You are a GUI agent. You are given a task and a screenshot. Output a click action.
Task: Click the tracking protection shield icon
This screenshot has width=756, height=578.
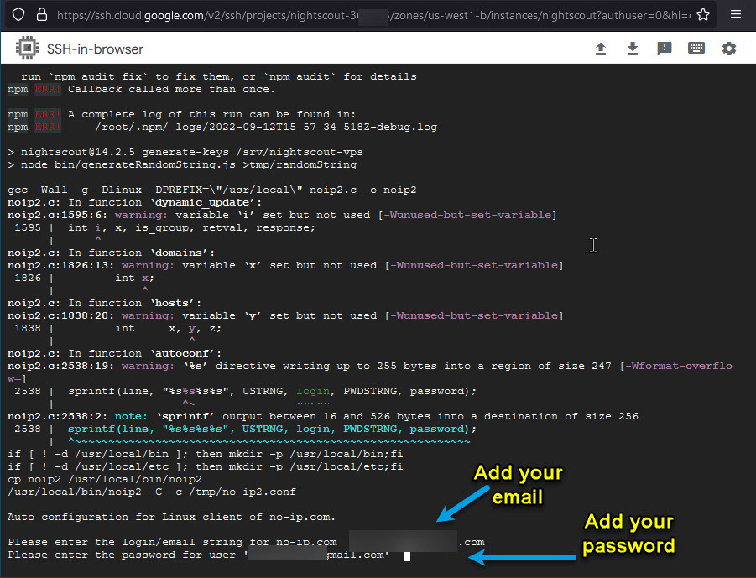click(x=18, y=14)
